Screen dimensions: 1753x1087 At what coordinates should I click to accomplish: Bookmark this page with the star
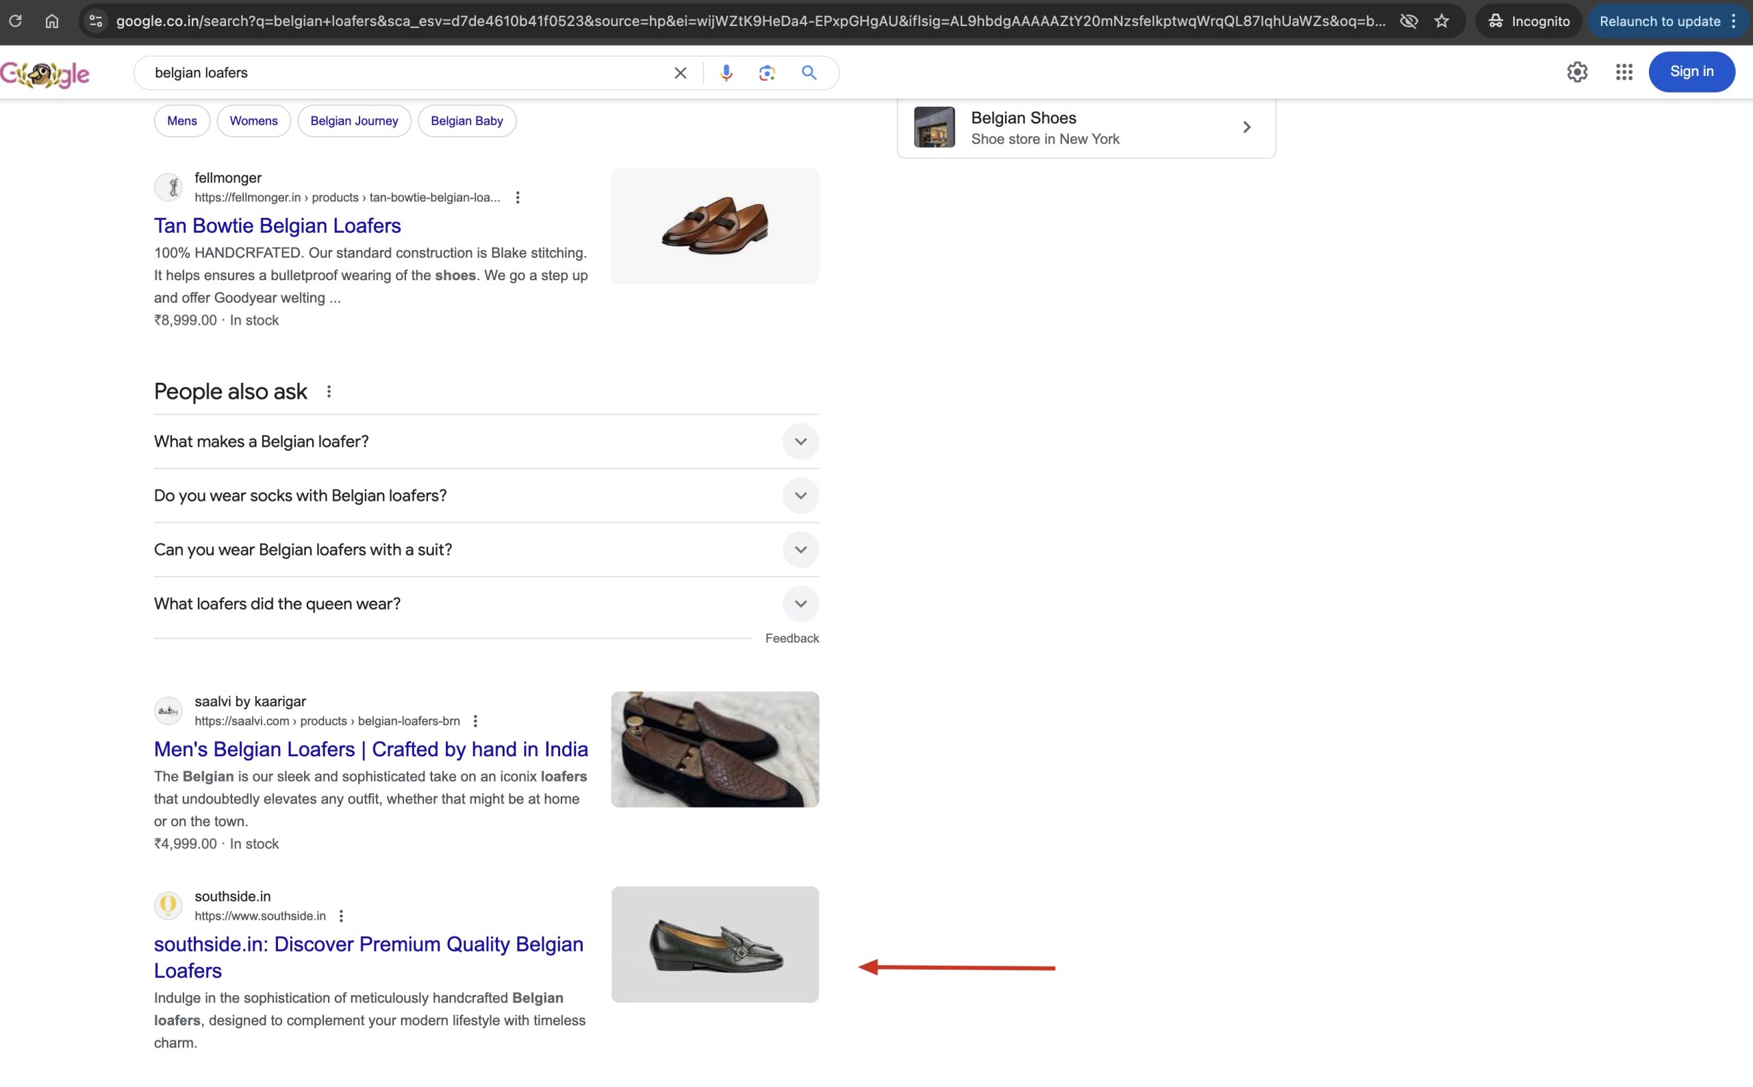(x=1441, y=20)
